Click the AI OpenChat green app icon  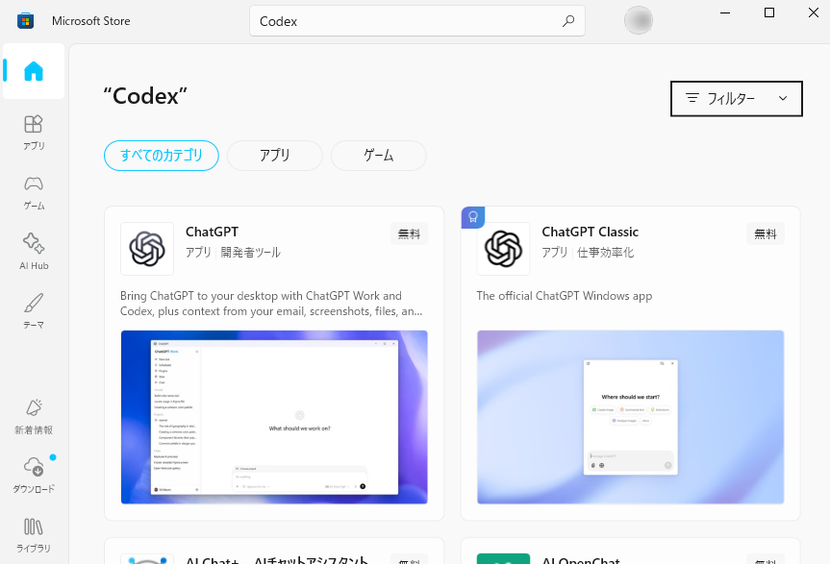point(503,558)
